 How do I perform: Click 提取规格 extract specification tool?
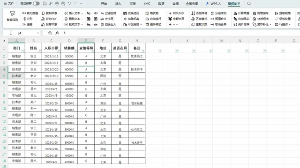pyautogui.click(x=283, y=13)
